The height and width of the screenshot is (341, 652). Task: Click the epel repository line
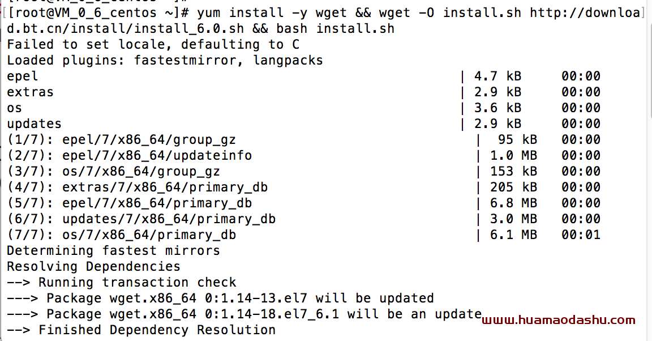pos(303,76)
